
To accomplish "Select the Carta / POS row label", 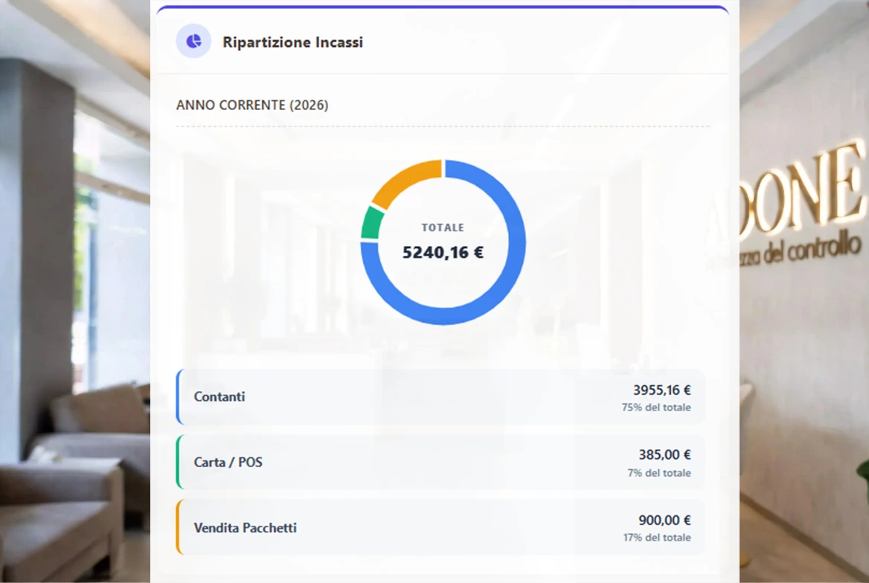I will point(228,463).
